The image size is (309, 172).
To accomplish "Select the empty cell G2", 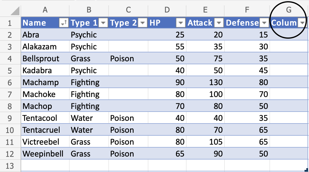I will 288,35.
